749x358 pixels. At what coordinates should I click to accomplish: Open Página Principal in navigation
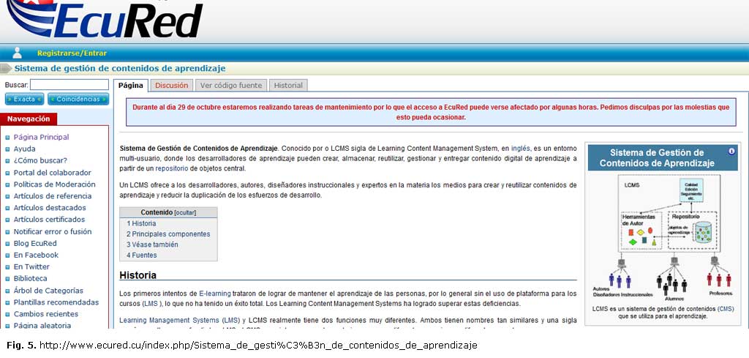pyautogui.click(x=41, y=137)
